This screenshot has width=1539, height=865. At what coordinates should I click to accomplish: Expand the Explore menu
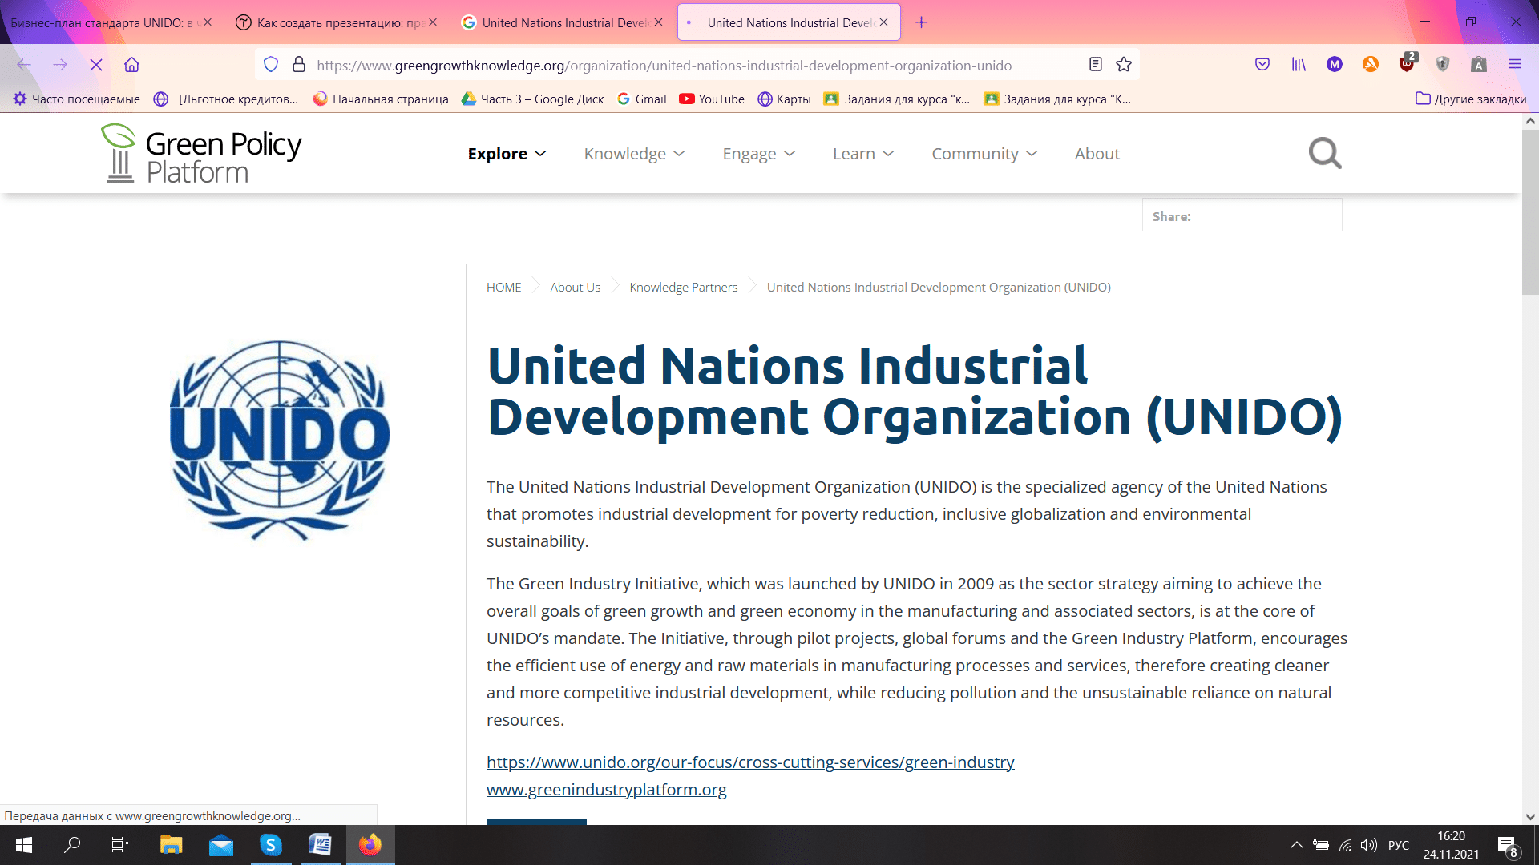coord(507,154)
